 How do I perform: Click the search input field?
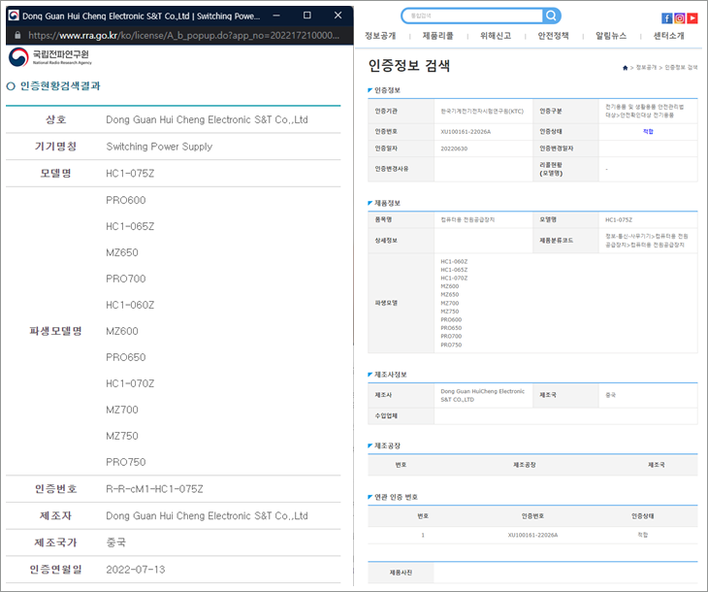(472, 16)
